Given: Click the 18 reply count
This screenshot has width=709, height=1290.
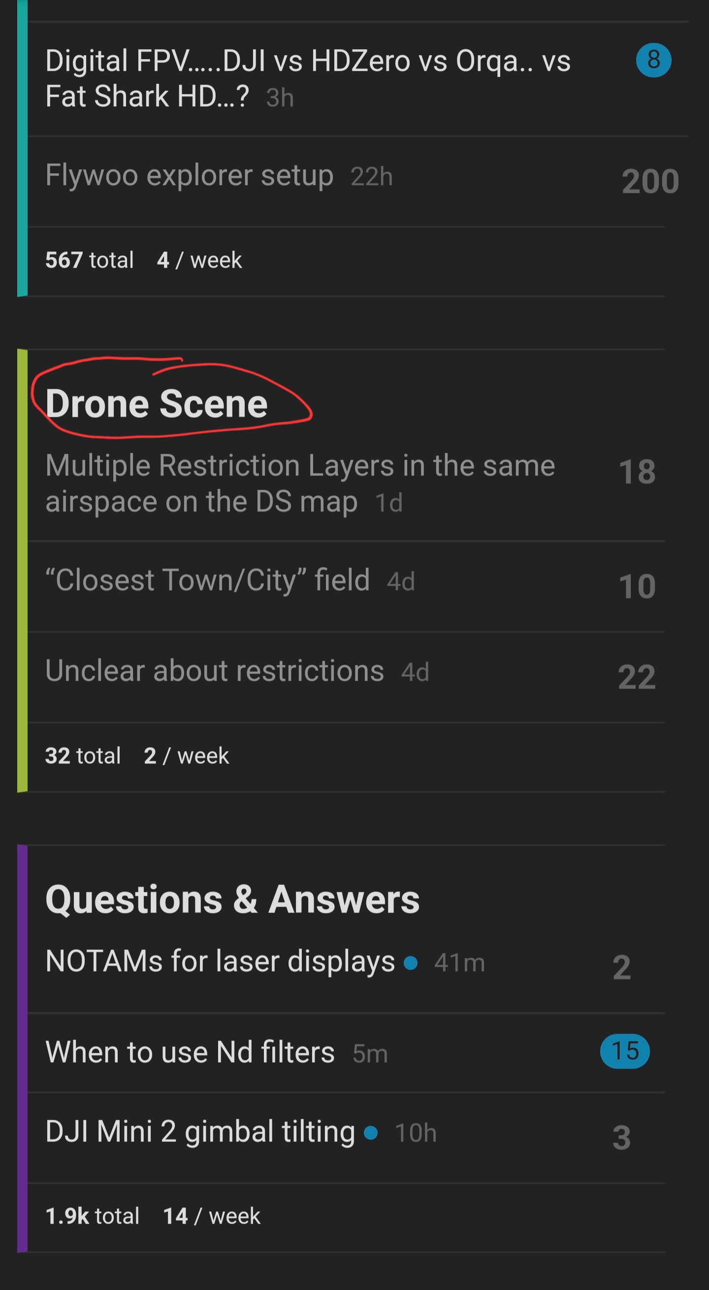Looking at the screenshot, I should [636, 472].
